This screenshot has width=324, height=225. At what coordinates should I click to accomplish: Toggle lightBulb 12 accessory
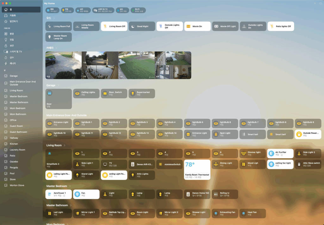(114, 134)
